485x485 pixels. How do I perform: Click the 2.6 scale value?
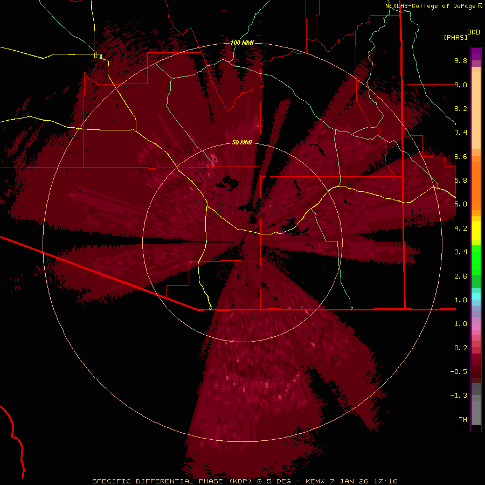pyautogui.click(x=461, y=276)
